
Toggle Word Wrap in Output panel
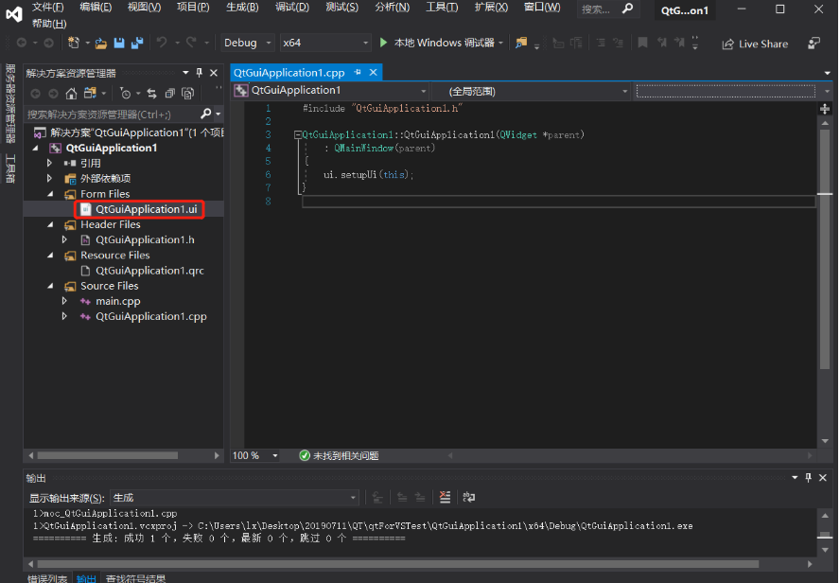click(469, 497)
